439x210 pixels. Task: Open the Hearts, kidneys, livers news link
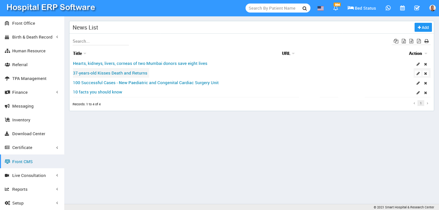pos(140,64)
